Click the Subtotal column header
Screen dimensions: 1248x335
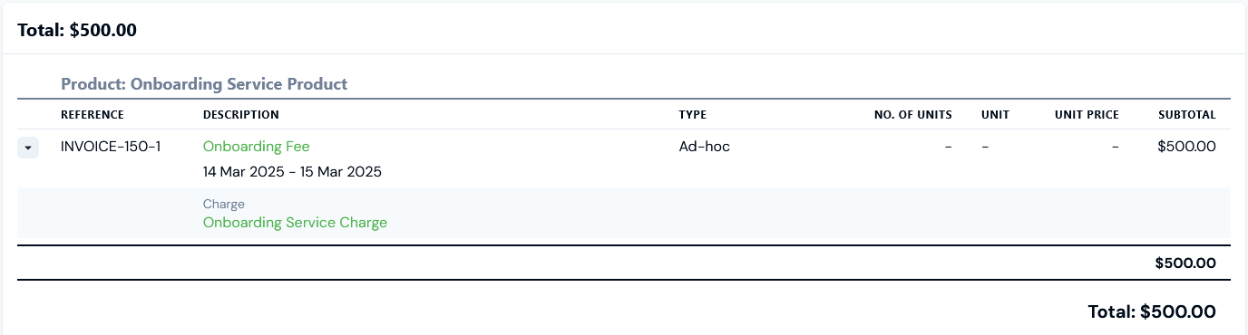(1187, 115)
